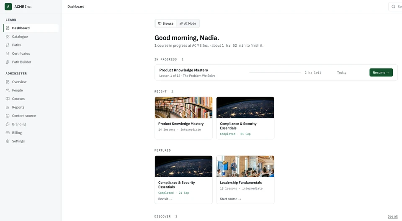402x221 pixels.
Task: Open Settings page
Action: [31, 141]
